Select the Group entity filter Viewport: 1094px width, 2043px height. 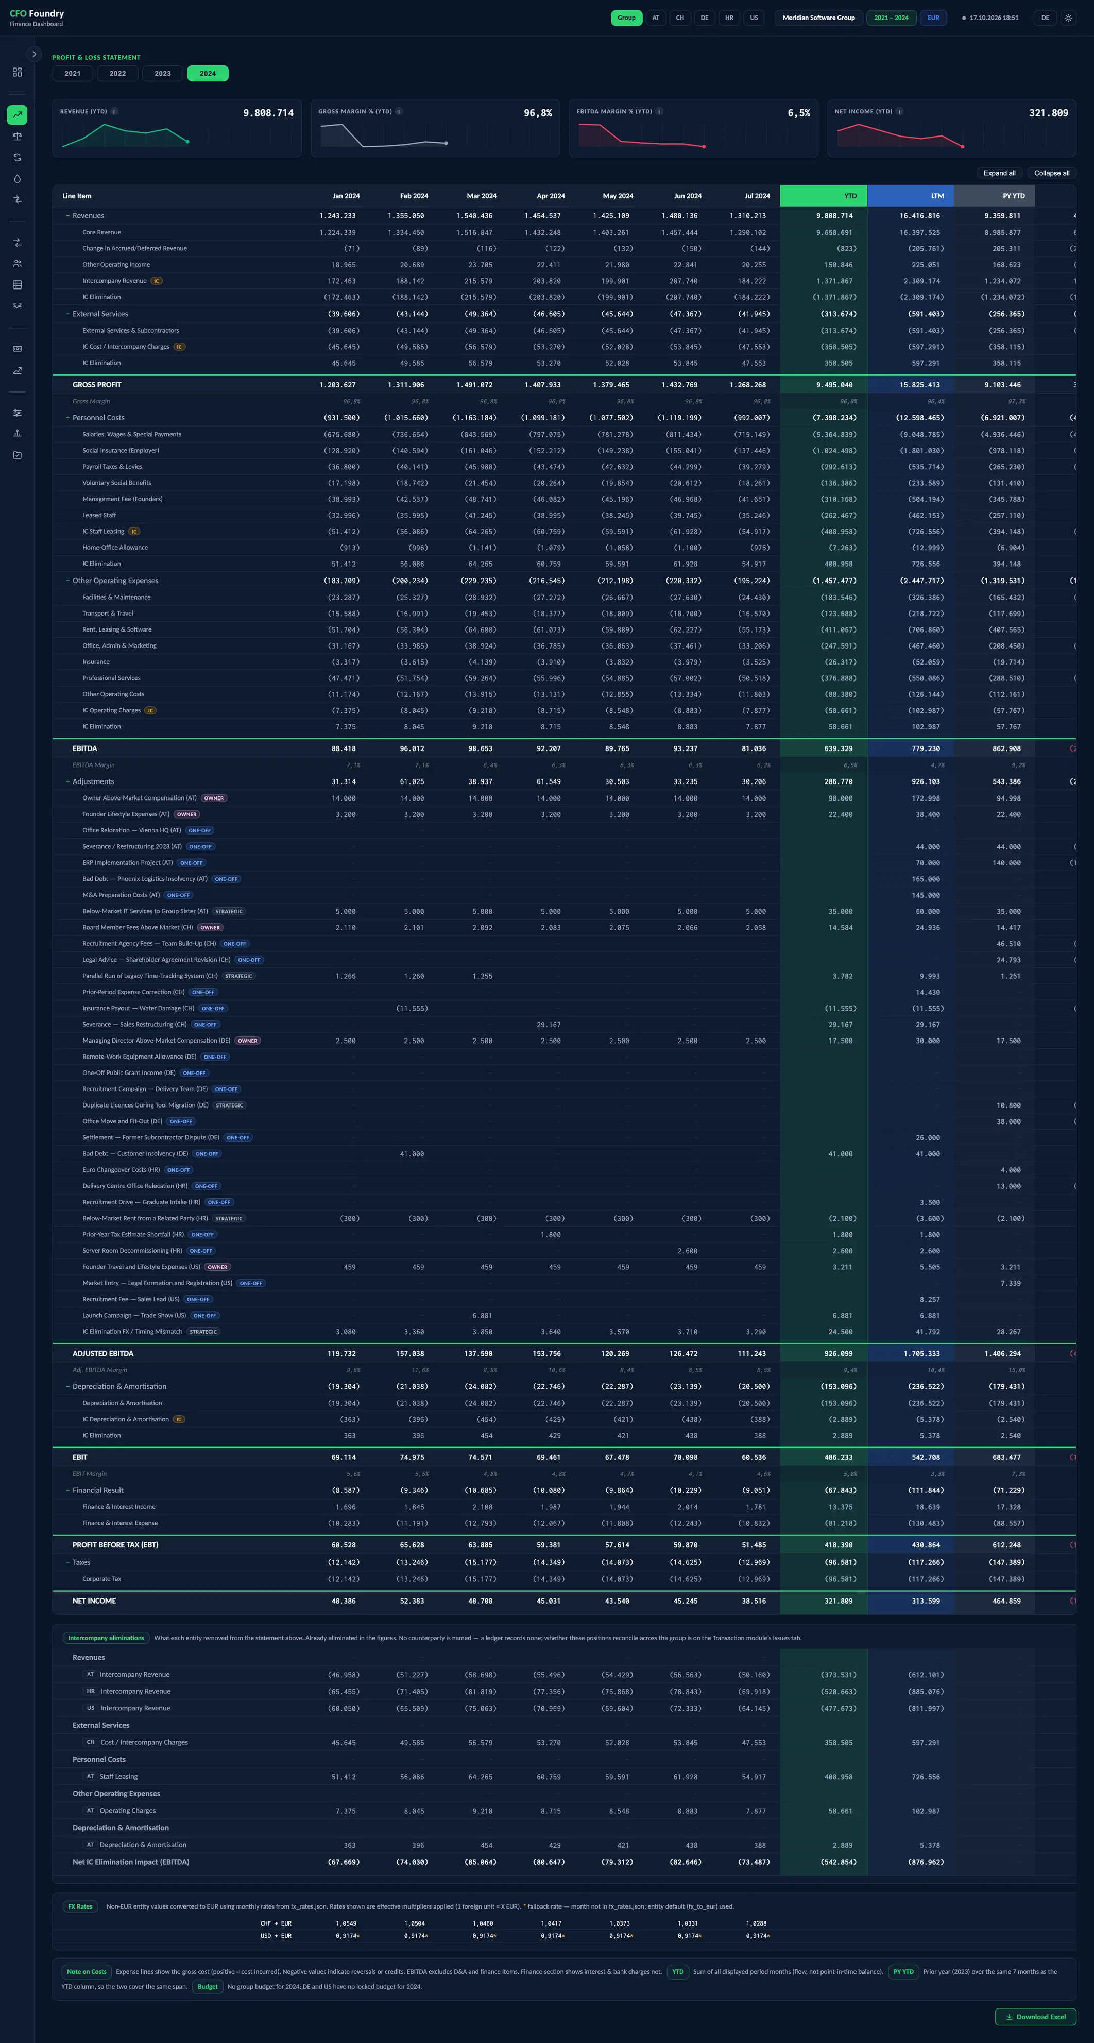tap(626, 18)
